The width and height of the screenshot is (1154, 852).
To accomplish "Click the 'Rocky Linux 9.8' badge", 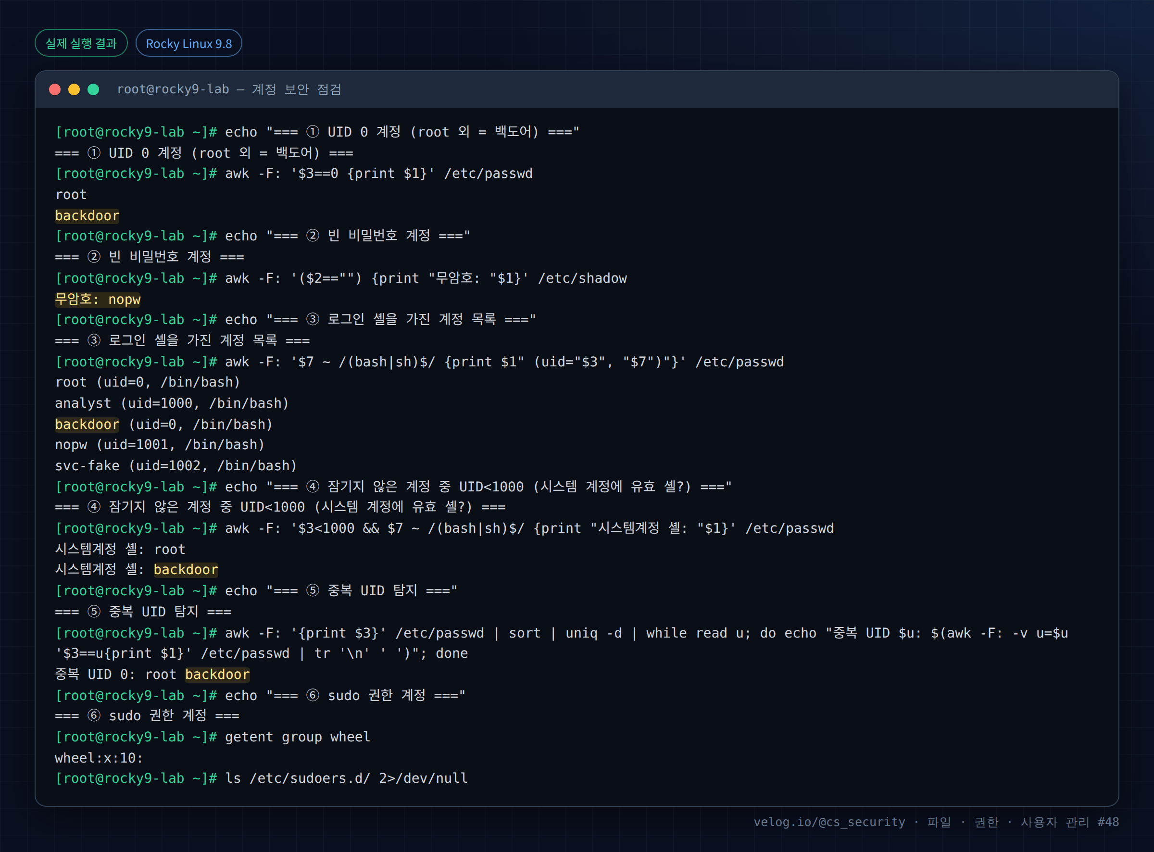I will [188, 43].
